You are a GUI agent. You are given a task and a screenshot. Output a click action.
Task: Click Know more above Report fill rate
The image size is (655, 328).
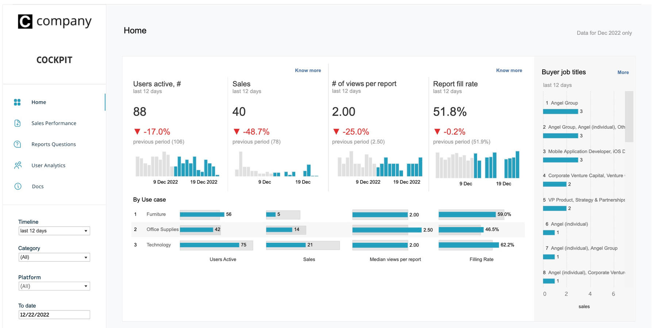509,70
